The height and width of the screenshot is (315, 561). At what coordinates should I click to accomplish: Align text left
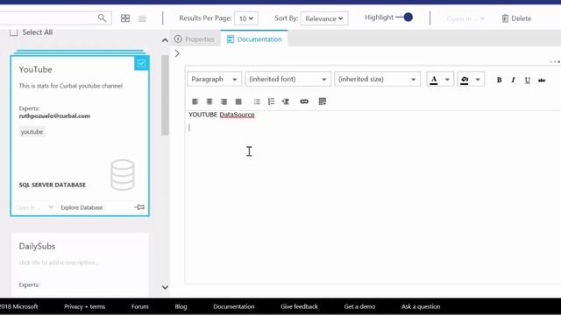[x=195, y=101]
